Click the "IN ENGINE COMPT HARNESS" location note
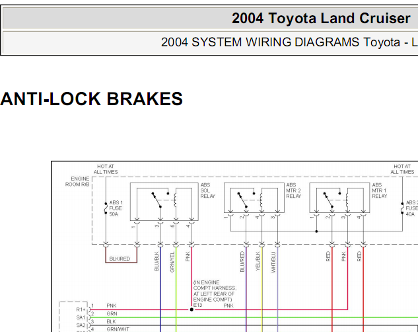 coord(215,291)
